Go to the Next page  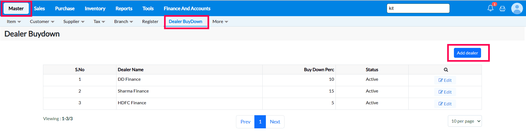pos(275,122)
